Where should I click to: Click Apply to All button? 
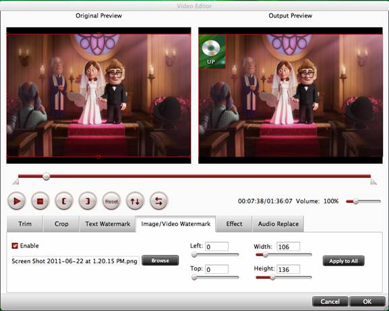pos(344,261)
